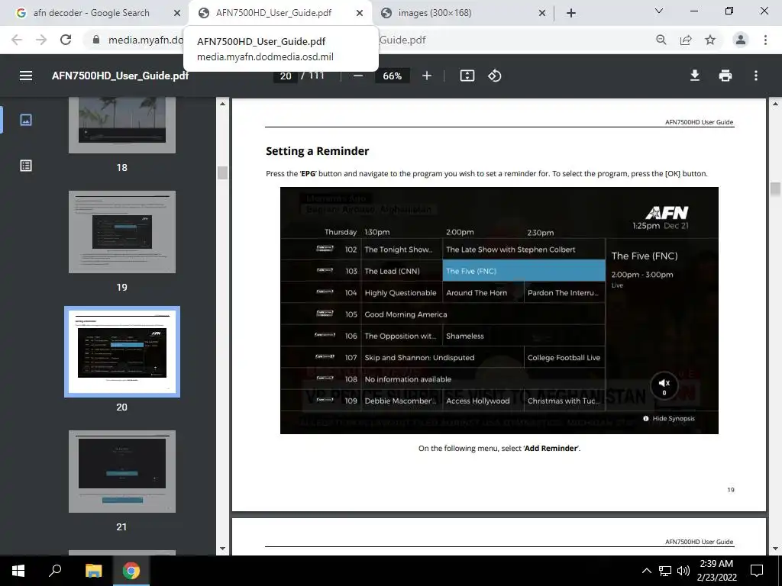View site information lock icon

96,40
